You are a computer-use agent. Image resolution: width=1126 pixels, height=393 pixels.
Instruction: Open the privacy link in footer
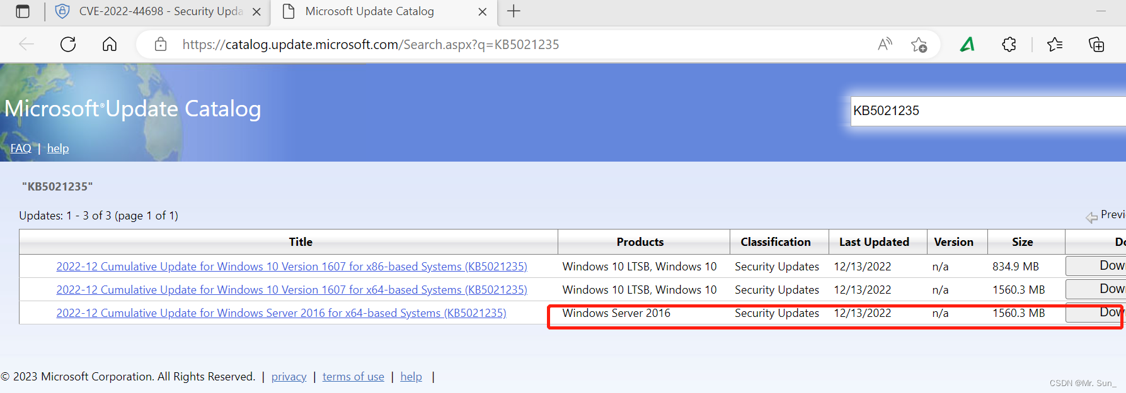[x=289, y=377]
